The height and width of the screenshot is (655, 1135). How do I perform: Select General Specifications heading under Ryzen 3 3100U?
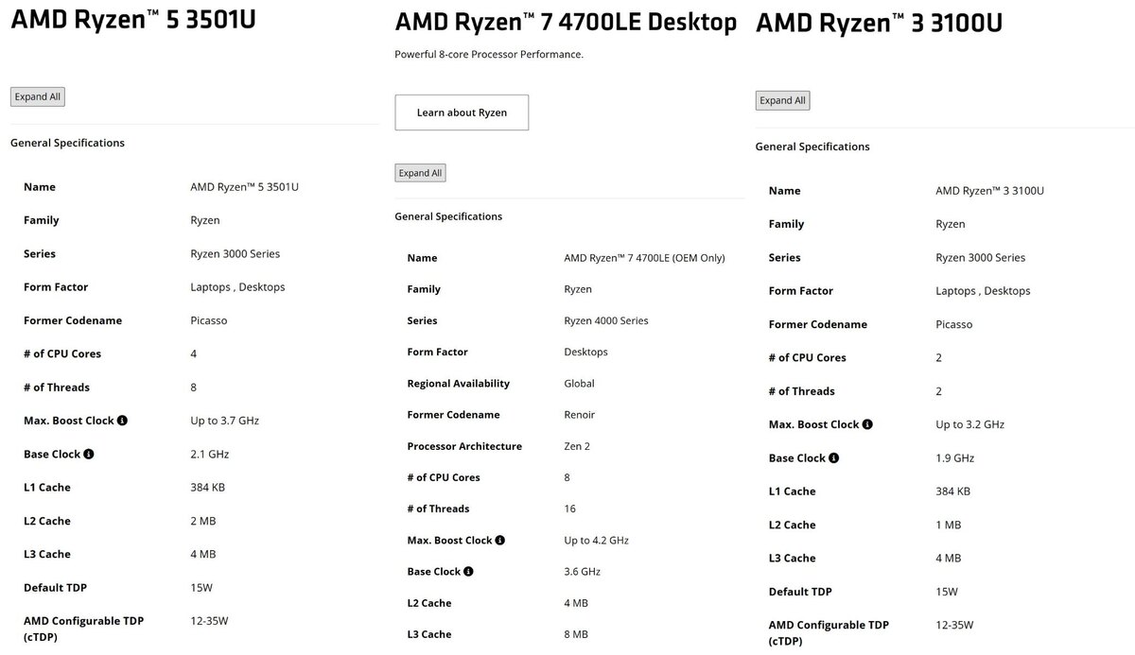(812, 147)
